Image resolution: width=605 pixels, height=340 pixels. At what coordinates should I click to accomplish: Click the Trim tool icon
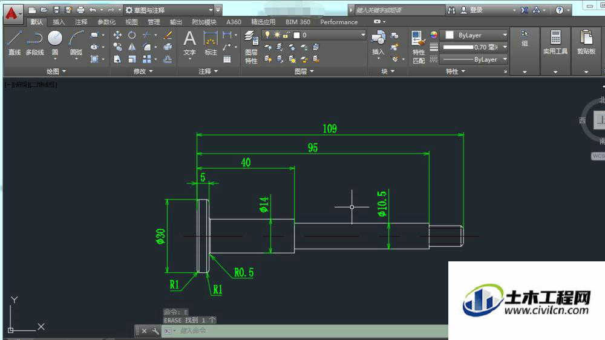coord(146,35)
